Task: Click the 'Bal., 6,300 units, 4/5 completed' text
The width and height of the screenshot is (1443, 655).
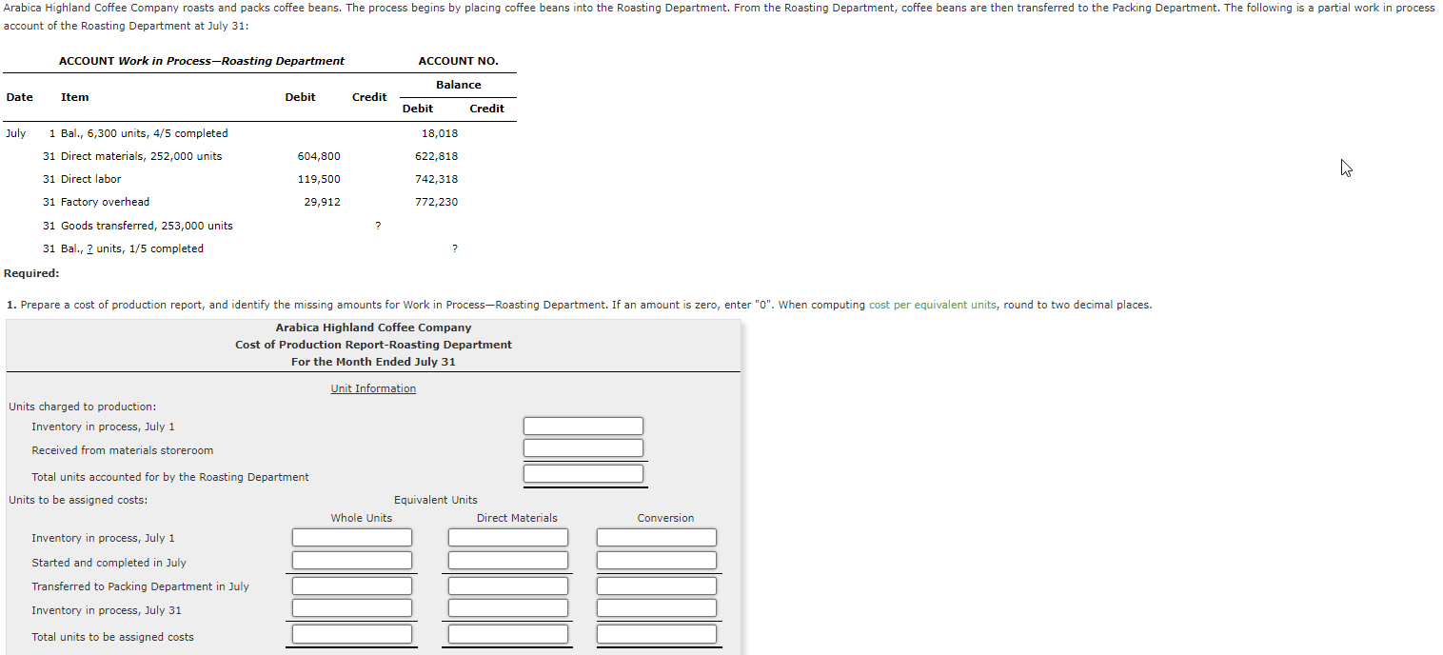Action: (145, 133)
